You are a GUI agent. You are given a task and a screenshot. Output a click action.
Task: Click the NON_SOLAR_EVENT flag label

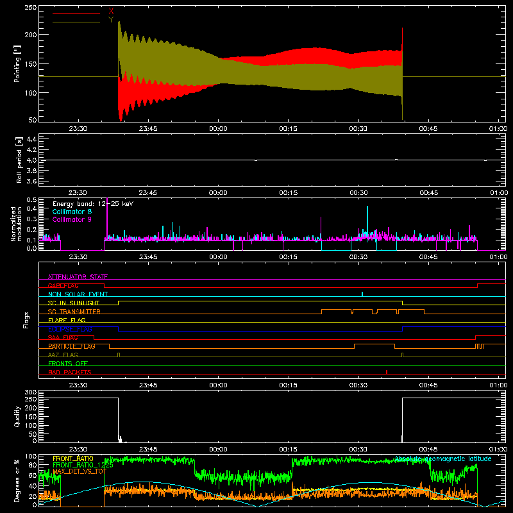pos(78,294)
